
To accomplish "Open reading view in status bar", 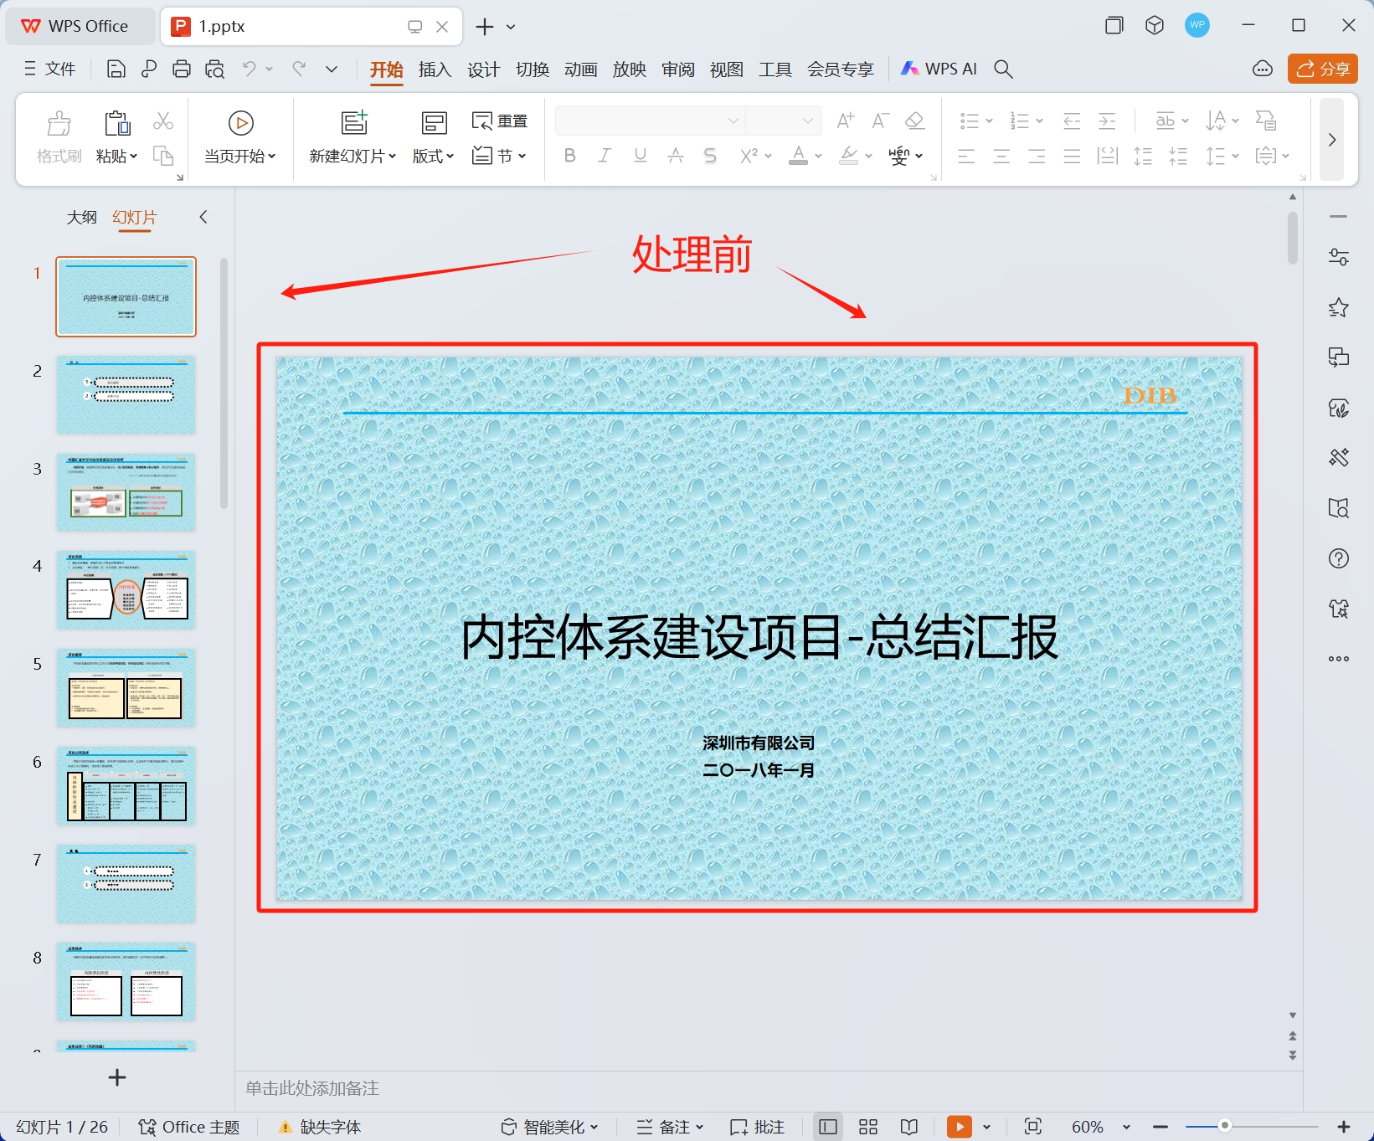I will [908, 1126].
